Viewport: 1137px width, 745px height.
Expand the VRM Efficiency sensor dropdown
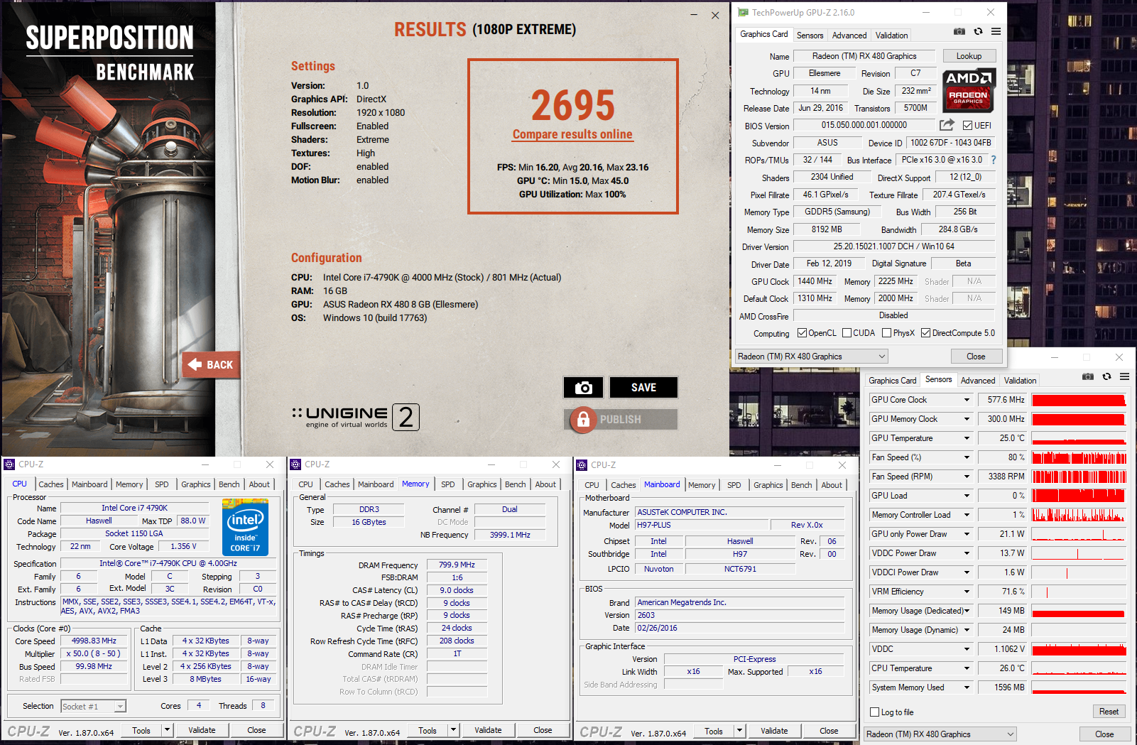[x=967, y=592]
